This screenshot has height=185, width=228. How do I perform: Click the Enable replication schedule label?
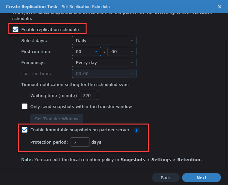[50, 30]
